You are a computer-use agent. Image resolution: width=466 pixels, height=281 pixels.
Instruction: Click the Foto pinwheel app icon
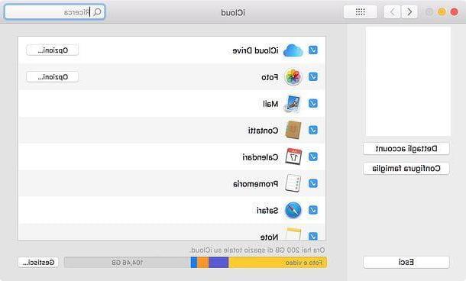293,77
